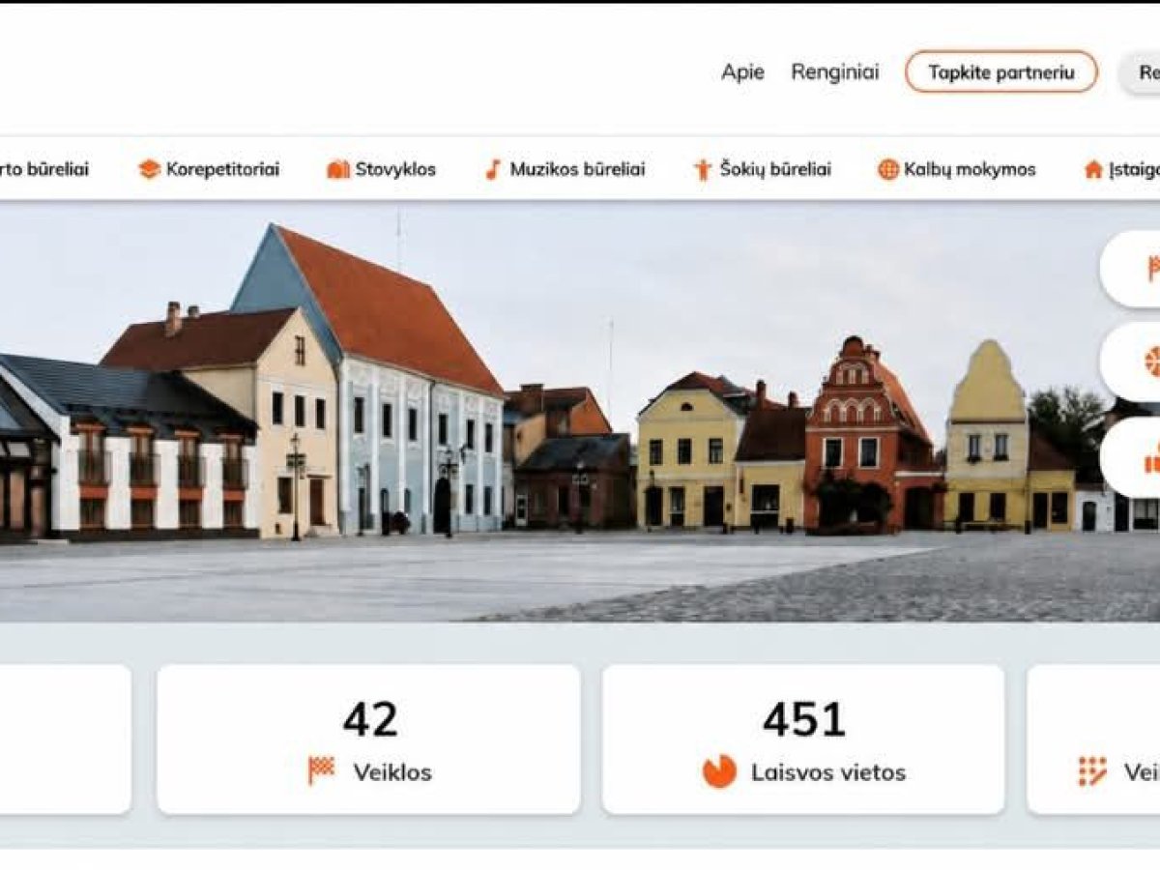Viewport: 1160px width, 870px height.
Task: Click the Stovyklos camp icon
Action: pyautogui.click(x=338, y=170)
